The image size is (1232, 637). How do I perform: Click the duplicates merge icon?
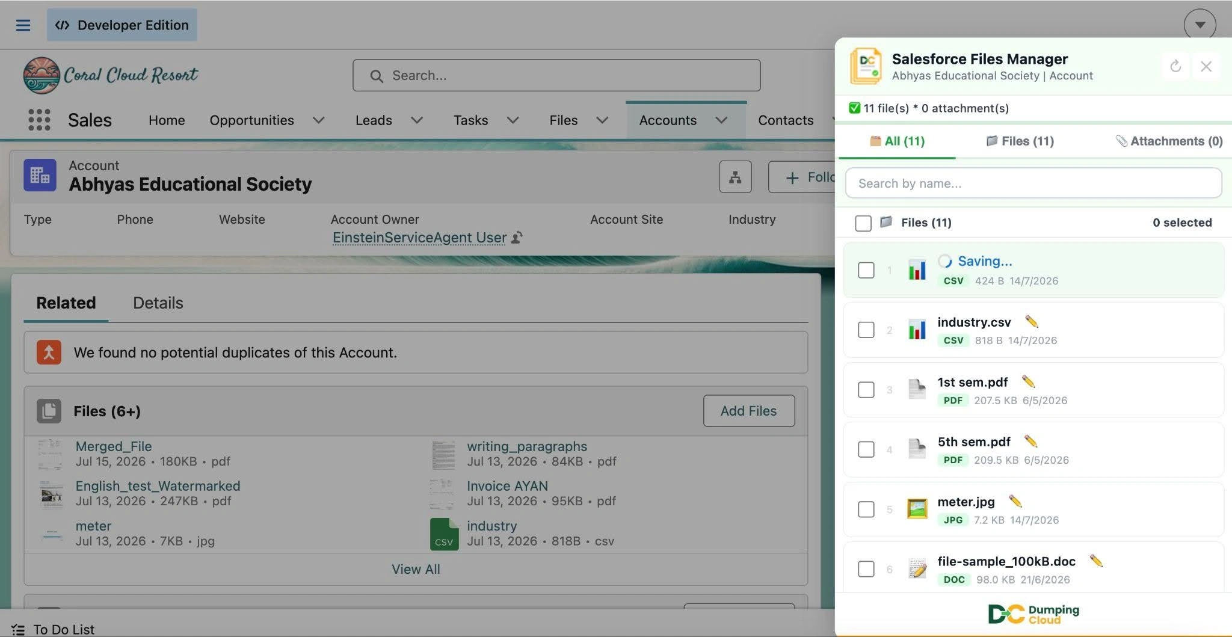[x=49, y=352]
